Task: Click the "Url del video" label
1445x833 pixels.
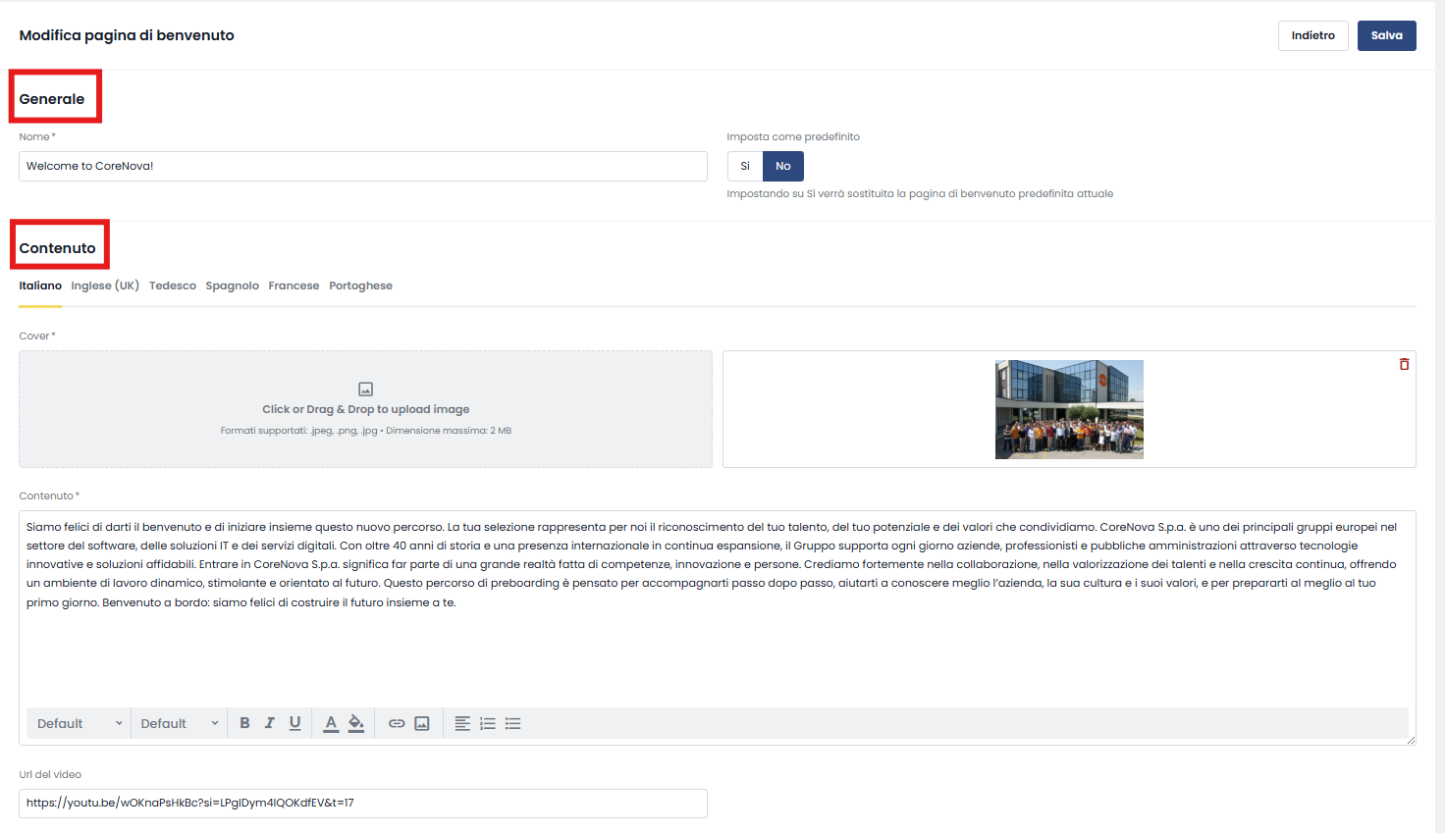Action: [50, 774]
